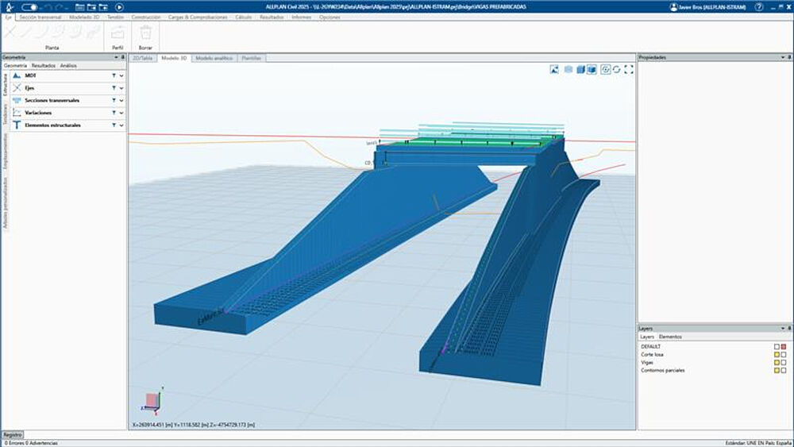Open the Layers panel dropdown arrow
The width and height of the screenshot is (794, 447).
(x=782, y=327)
